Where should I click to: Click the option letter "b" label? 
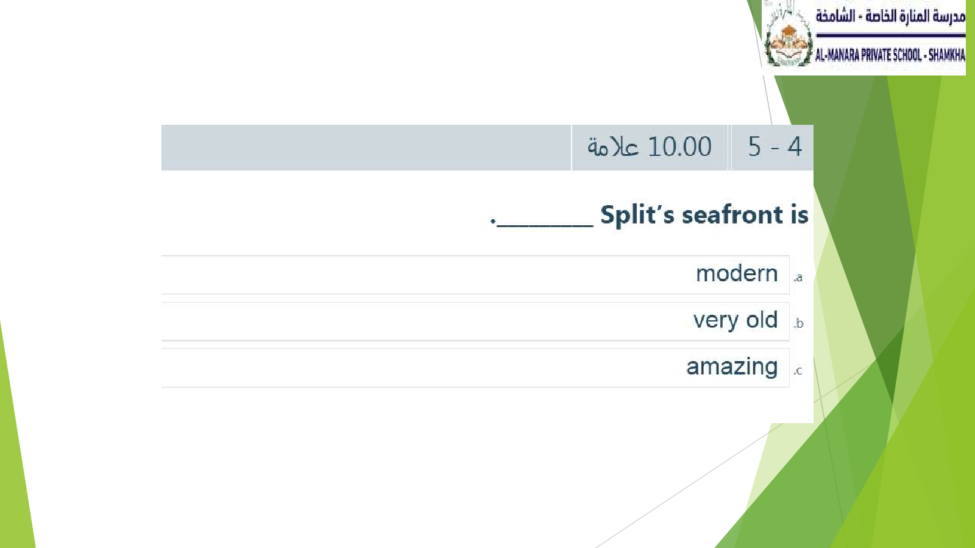point(799,324)
